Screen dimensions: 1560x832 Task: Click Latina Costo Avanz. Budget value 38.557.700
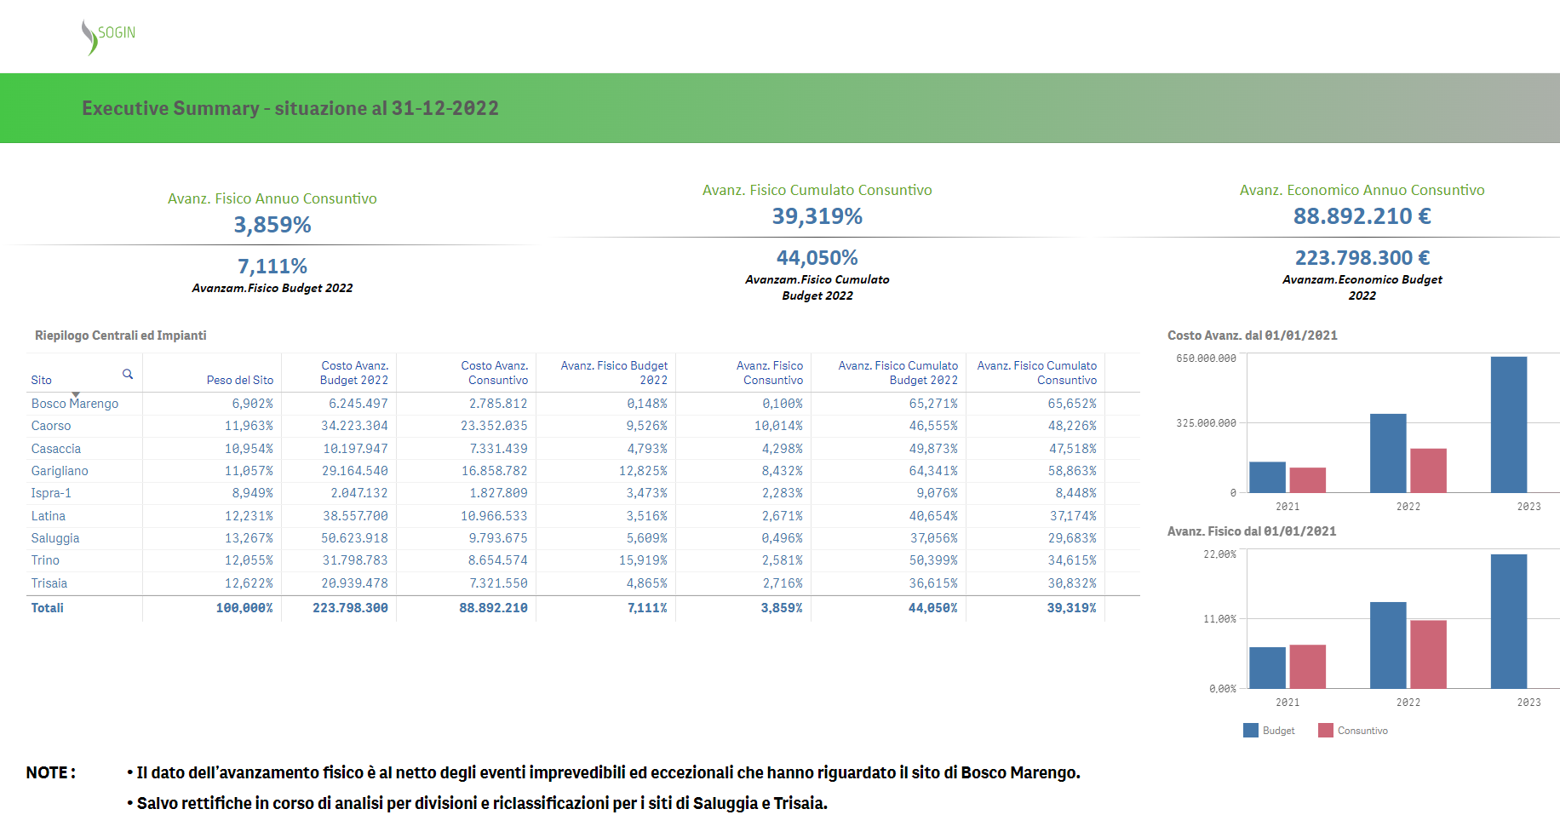pos(355,516)
